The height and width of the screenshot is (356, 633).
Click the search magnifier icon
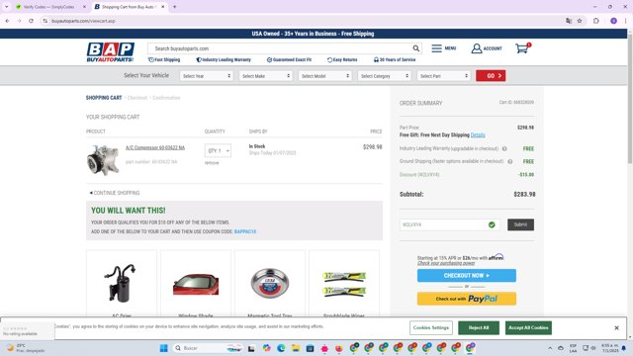pos(415,48)
